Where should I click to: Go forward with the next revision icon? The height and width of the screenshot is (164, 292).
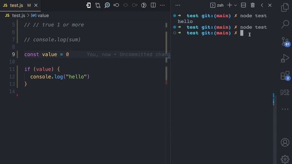point(135,5)
